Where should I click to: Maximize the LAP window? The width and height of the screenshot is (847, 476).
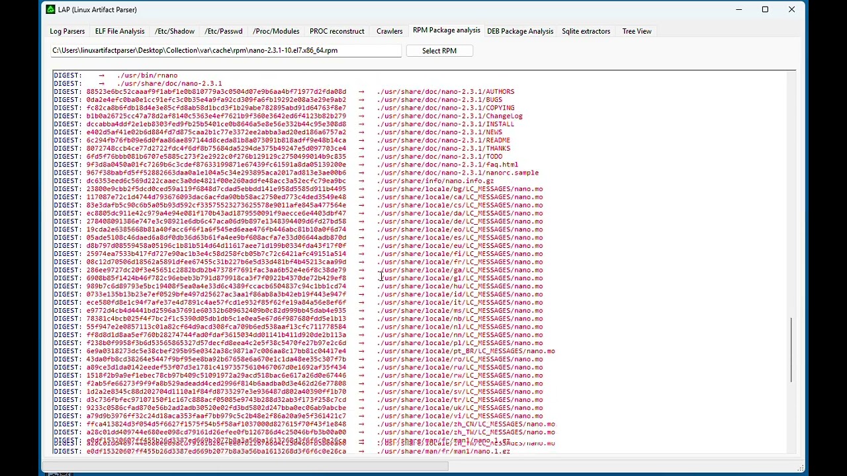[x=765, y=9]
